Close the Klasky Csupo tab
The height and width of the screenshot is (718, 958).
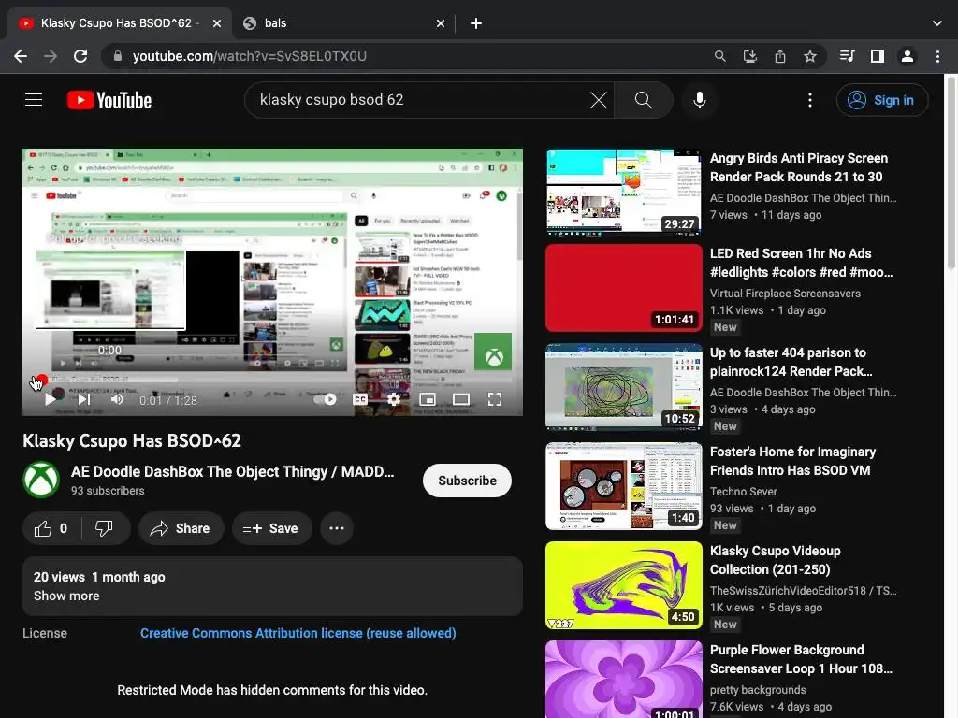217,23
